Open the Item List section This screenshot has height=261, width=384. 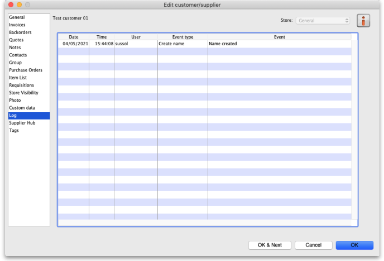[18, 78]
